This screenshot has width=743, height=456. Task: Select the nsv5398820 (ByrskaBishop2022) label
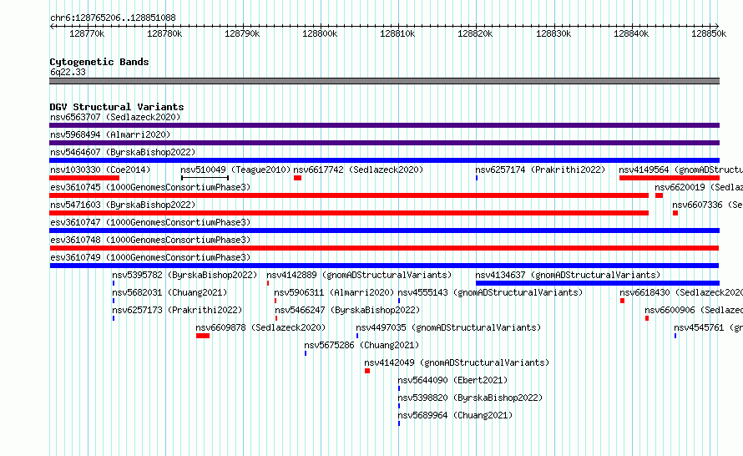(x=470, y=398)
